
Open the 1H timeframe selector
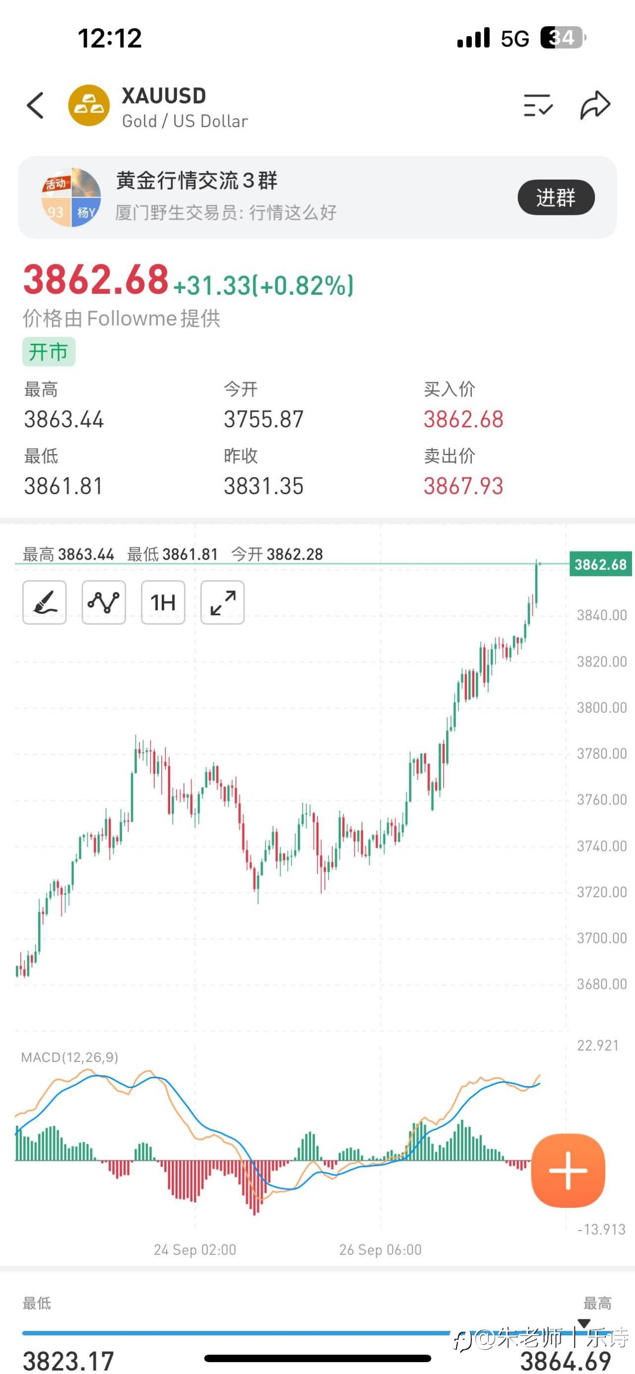coord(163,602)
